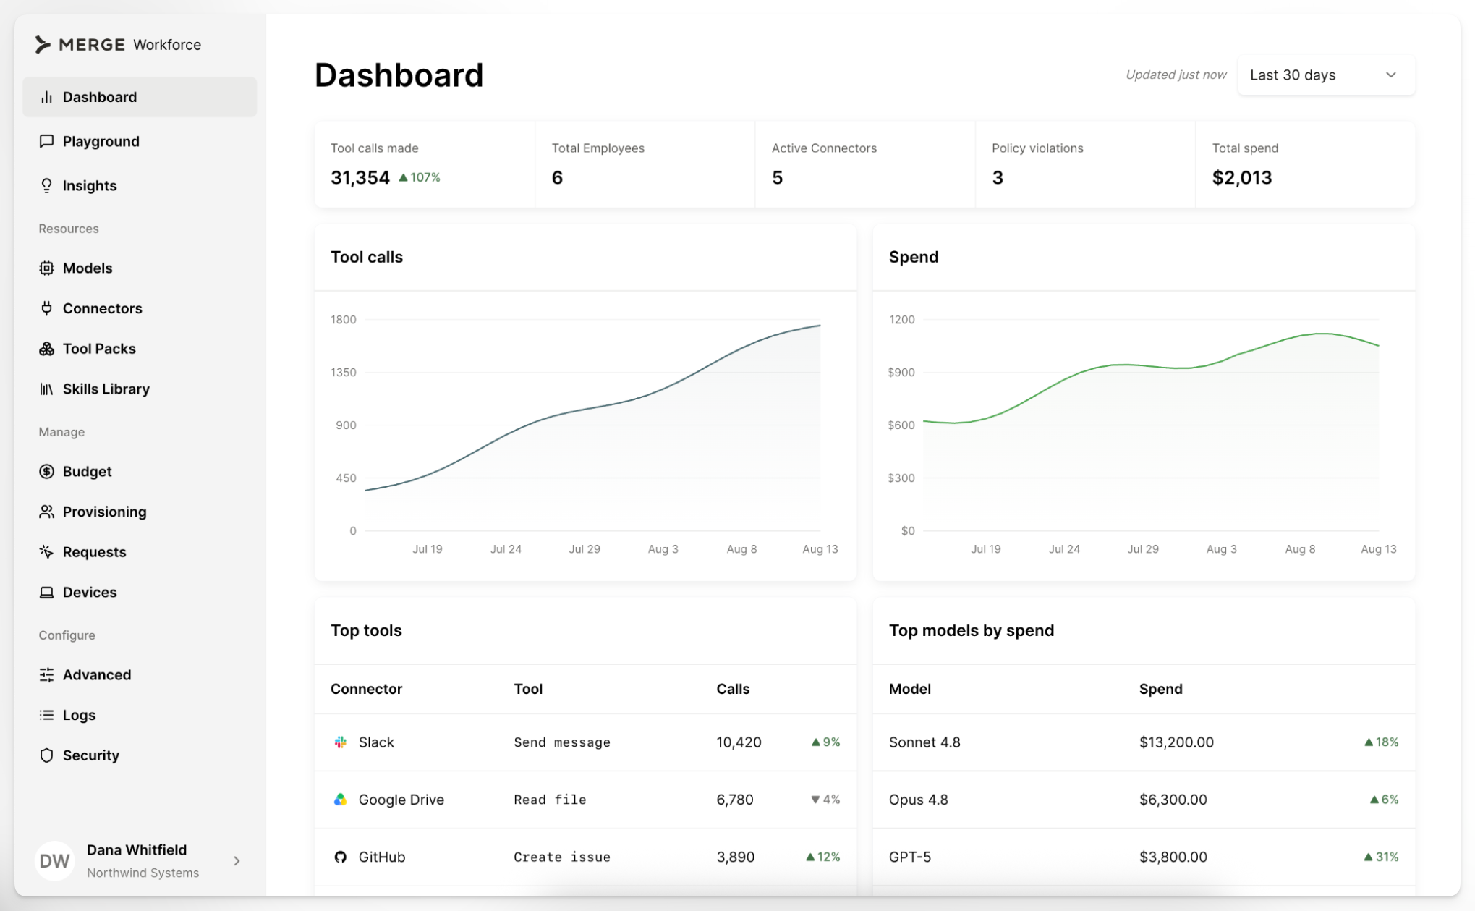
Task: Open the Provisioning label
Action: (105, 512)
